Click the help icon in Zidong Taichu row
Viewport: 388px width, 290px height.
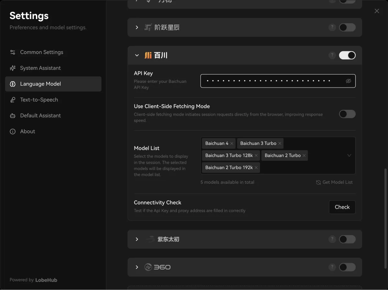pyautogui.click(x=332, y=239)
